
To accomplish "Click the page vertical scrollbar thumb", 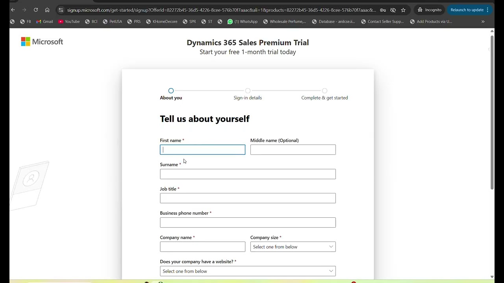I will click(x=492, y=112).
